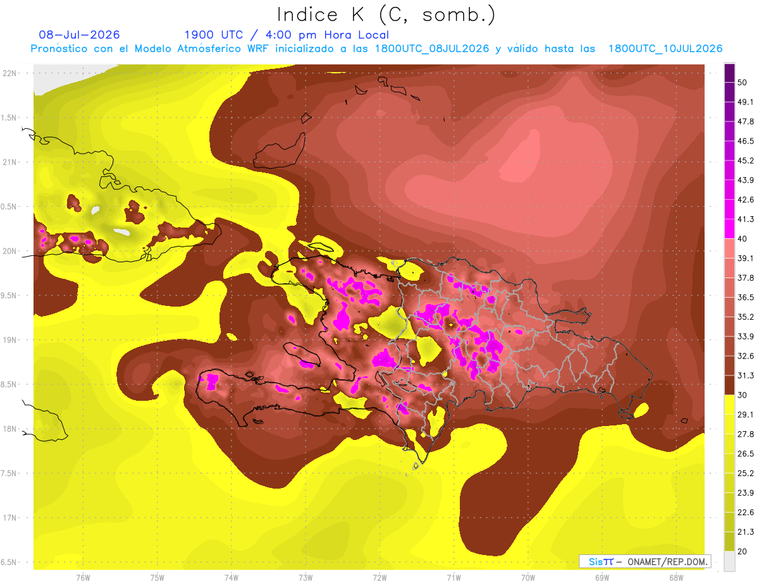Pick the magenta swatch between 40 and 41.3
759x586 pixels.
(729, 228)
